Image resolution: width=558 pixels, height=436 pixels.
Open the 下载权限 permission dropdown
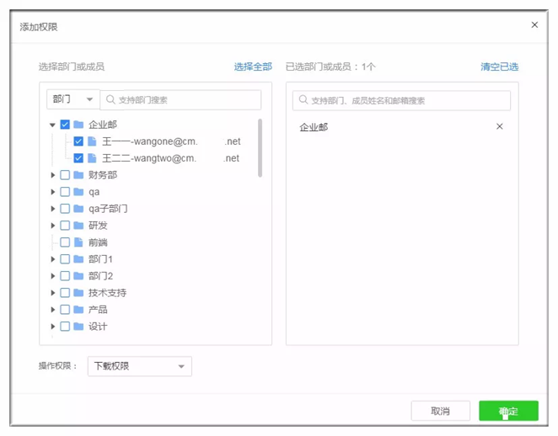140,366
